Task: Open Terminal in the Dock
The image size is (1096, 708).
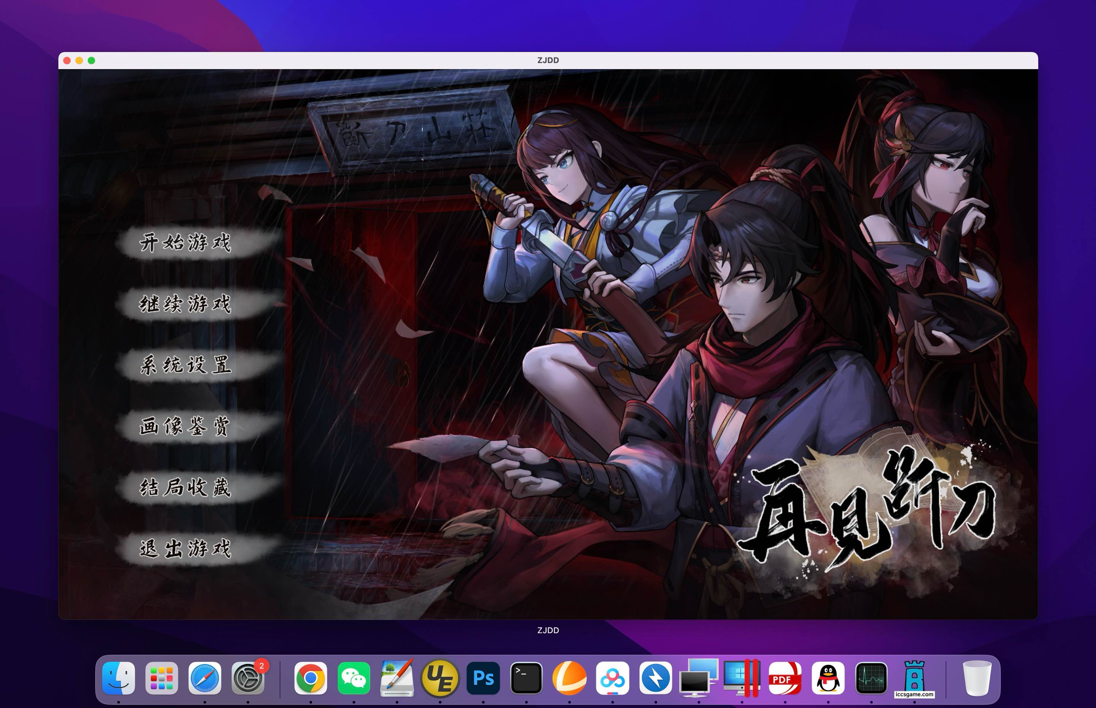Action: pos(526,678)
